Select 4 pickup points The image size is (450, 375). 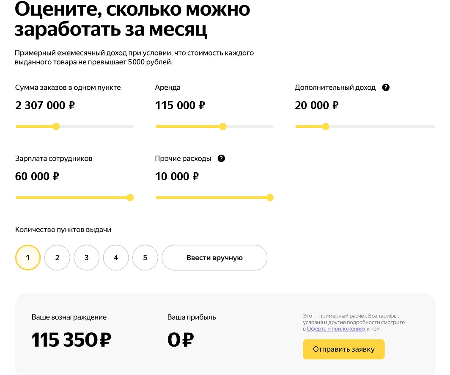[x=115, y=257]
